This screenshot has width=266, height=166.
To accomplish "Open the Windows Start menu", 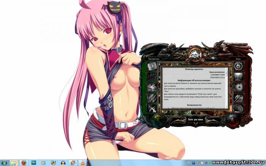I will click(4, 163).
